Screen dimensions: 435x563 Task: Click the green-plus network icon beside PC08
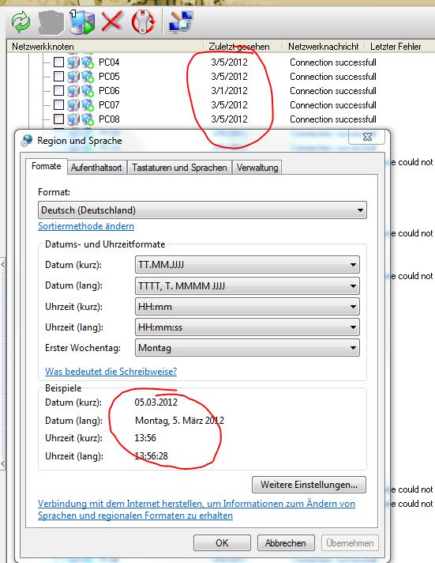coord(88,119)
